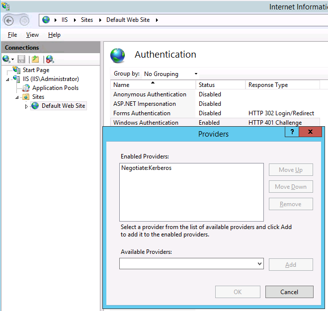Screen dimensions: 328x311
Task: Select Anonymous Authentication row
Action: (215, 94)
